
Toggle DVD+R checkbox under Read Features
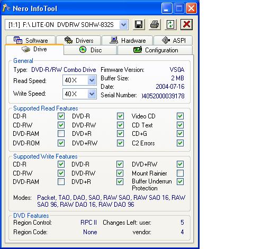coord(120,134)
